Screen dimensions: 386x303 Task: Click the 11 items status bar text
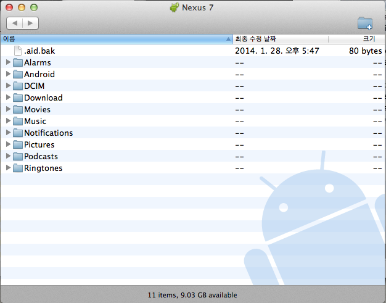(192, 295)
